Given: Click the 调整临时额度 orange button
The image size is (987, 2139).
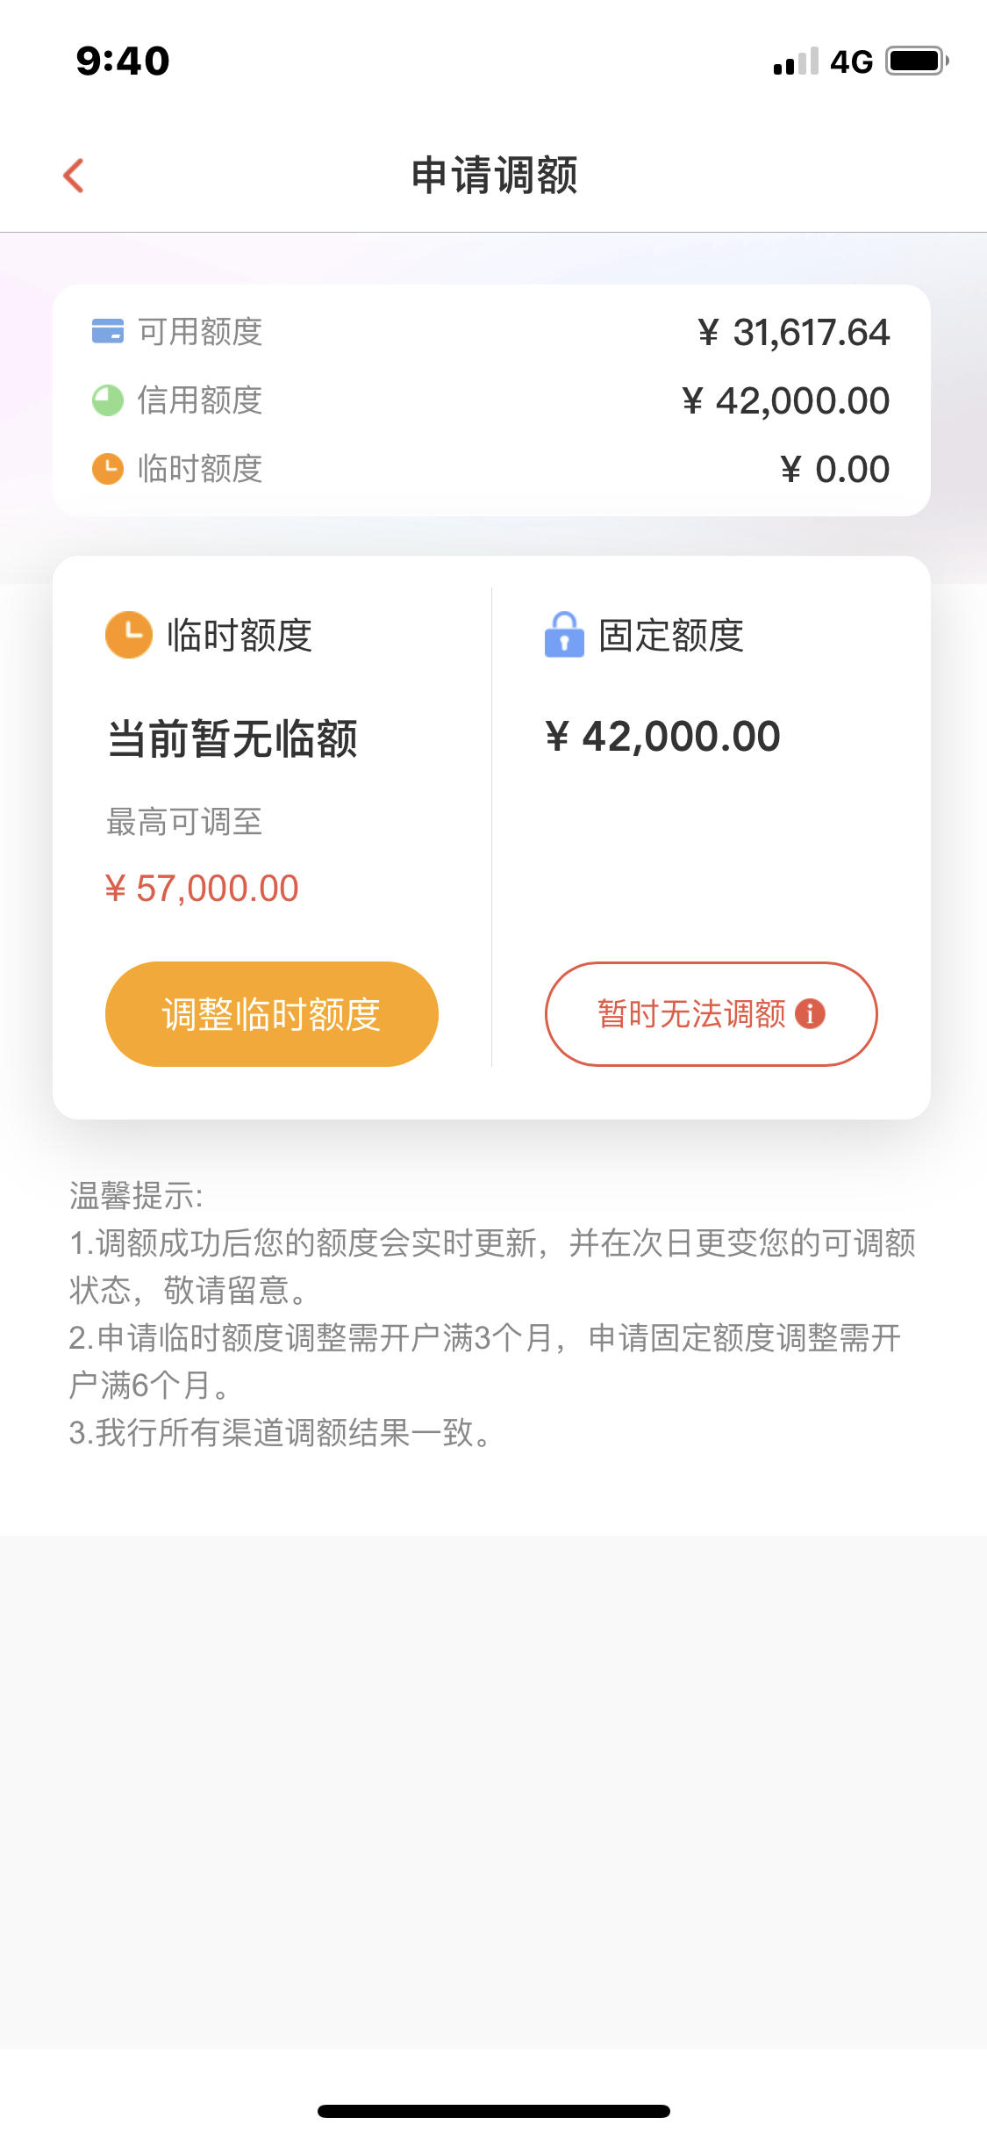Looking at the screenshot, I should click(271, 1014).
